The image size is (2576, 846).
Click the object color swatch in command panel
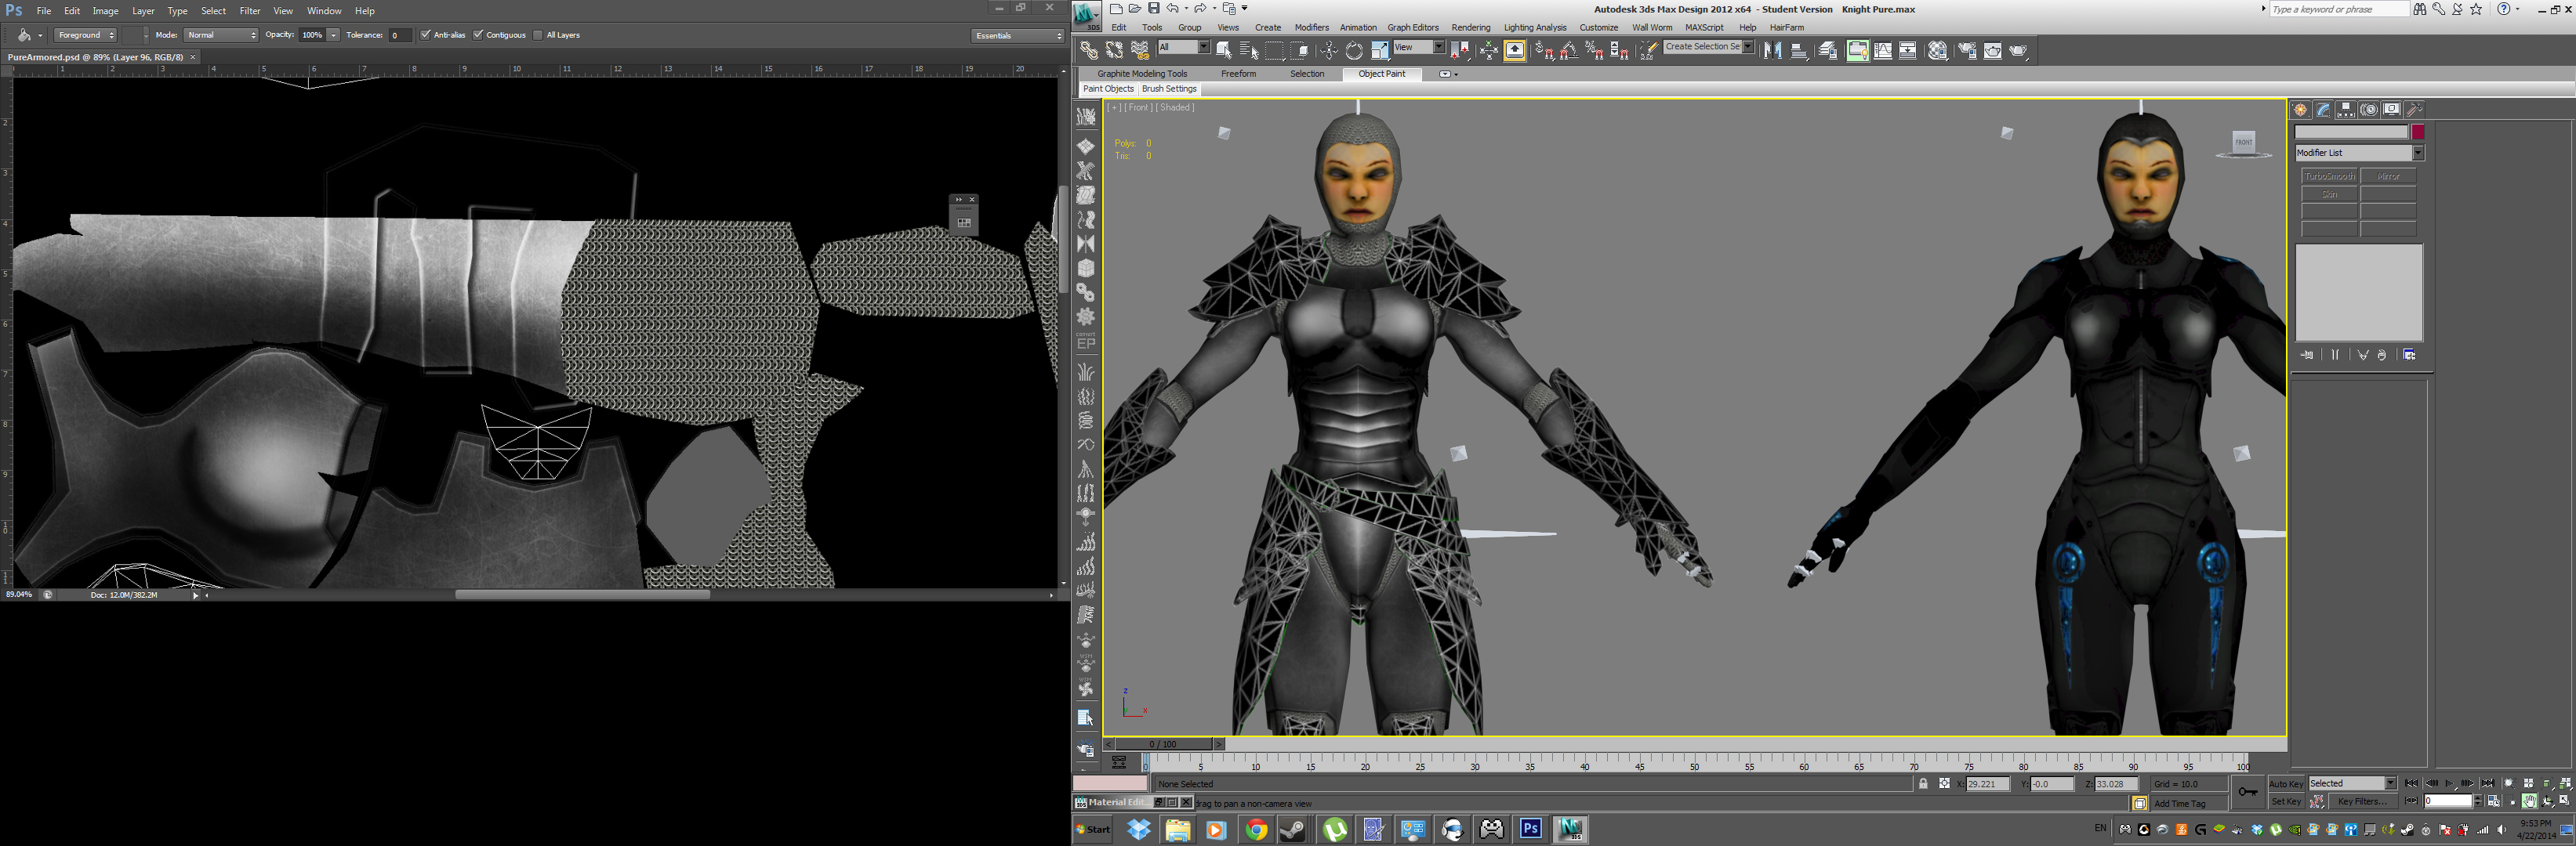[x=2418, y=132]
